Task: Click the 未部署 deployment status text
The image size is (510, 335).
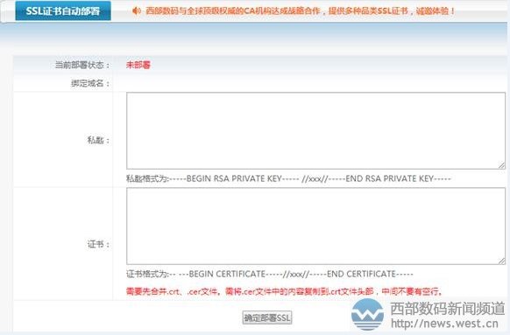Action: click(138, 65)
